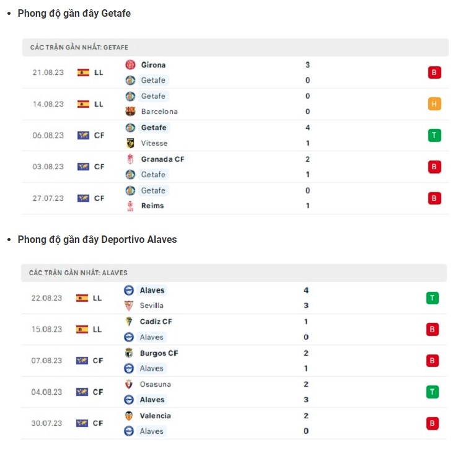Click the Burgos CF crest icon
Image resolution: width=471 pixels, height=453 pixels.
pyautogui.click(x=129, y=353)
